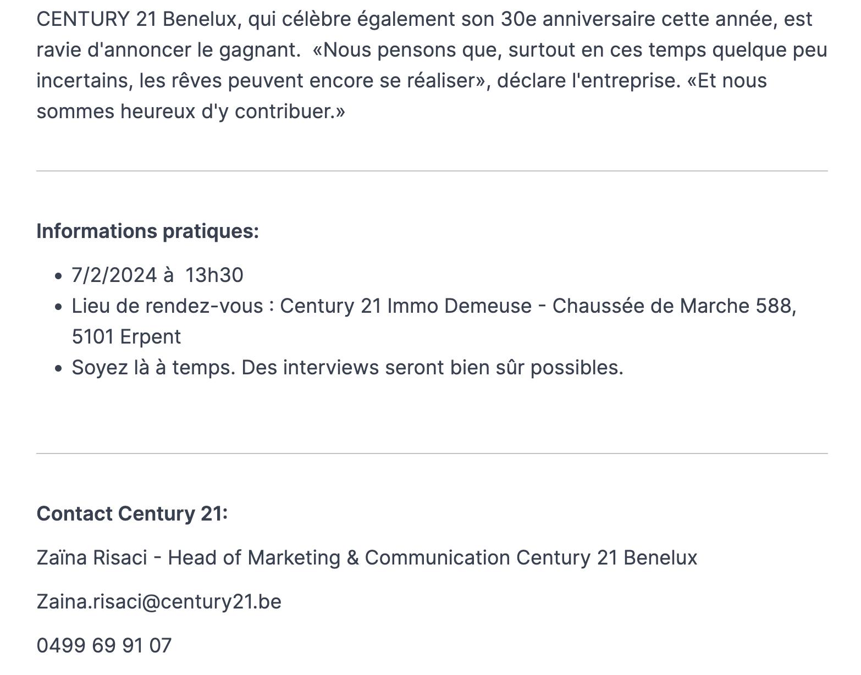Click the Zaina.risaci@century21.be email address
The width and height of the screenshot is (861, 675).
pyautogui.click(x=159, y=601)
